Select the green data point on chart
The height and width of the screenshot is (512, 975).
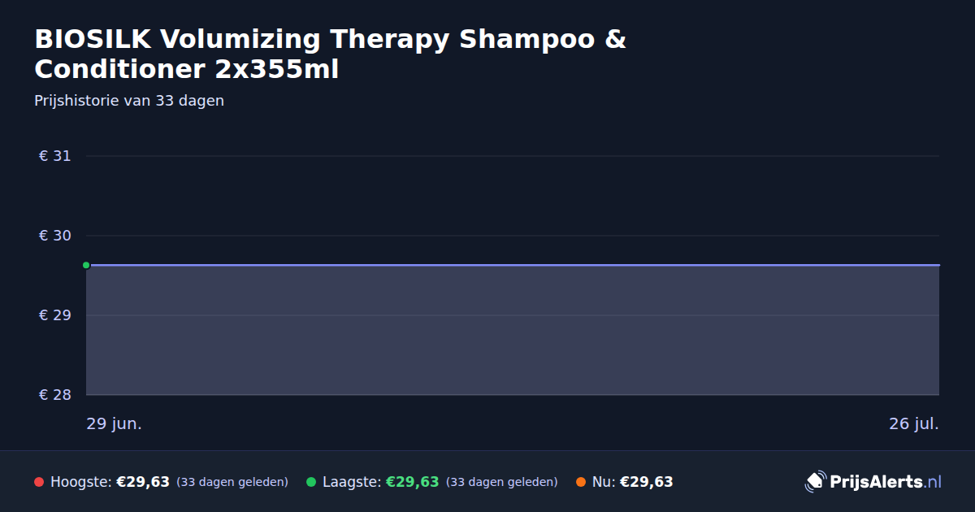coord(86,265)
